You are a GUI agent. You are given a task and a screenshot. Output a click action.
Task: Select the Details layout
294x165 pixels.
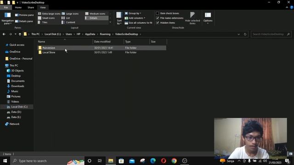tap(96, 18)
